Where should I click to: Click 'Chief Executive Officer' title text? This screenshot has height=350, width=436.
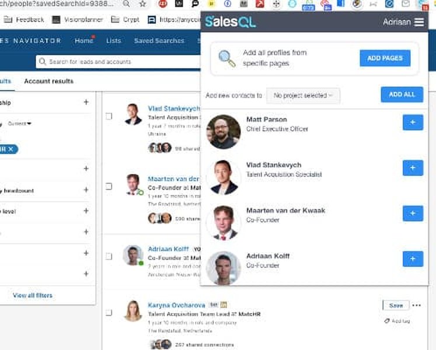(277, 129)
